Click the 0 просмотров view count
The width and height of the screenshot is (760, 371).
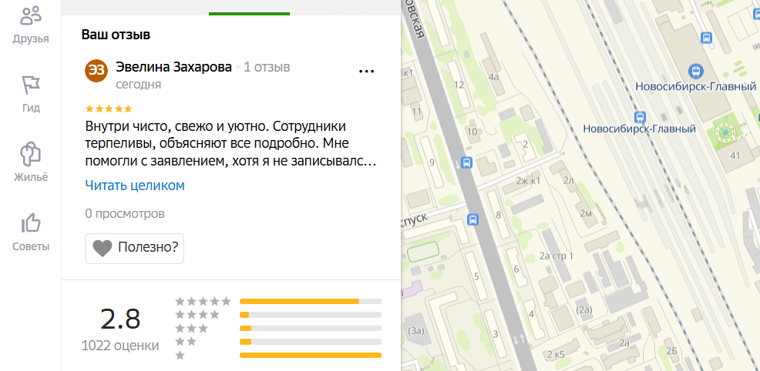(125, 213)
